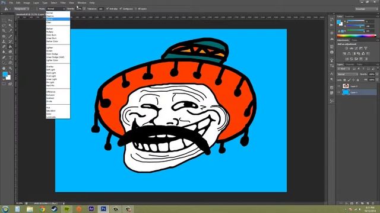Screen dimensions: 380x213
Task: Add a Levels adjustment
Action: tap(351, 49)
